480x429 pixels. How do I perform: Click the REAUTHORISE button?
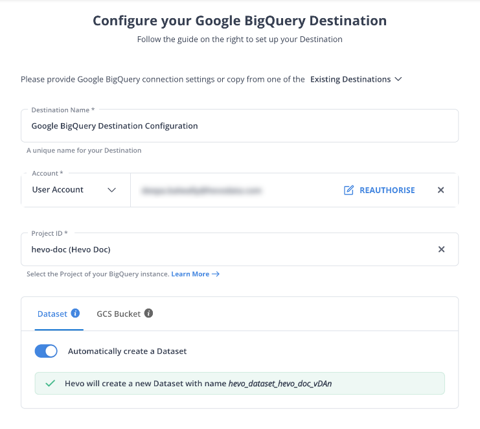[x=380, y=190]
